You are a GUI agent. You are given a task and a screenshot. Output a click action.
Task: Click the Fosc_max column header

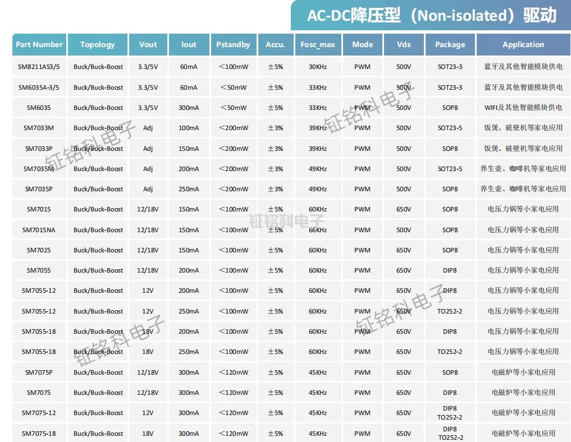318,44
